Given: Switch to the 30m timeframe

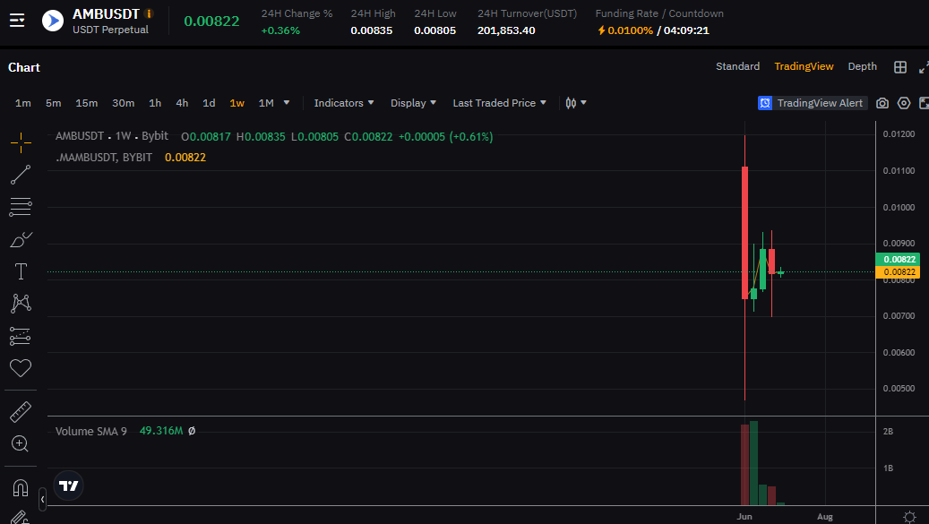Looking at the screenshot, I should point(124,103).
